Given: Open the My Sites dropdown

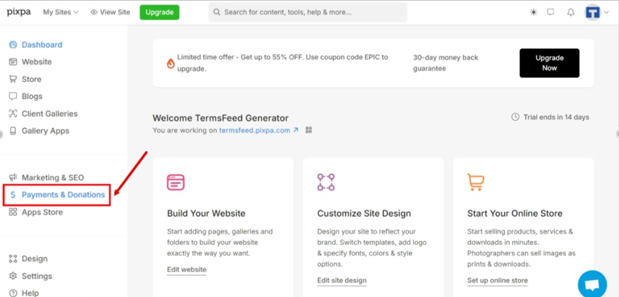Looking at the screenshot, I should pos(61,12).
